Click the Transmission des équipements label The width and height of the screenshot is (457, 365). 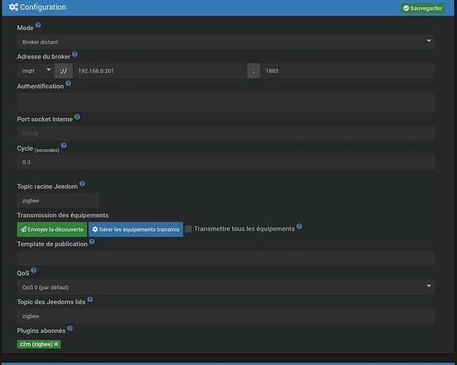click(x=63, y=215)
